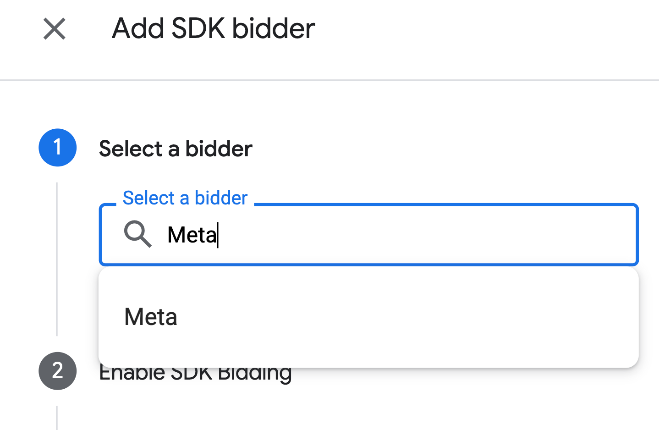Close the Add SDK bidder dialog

pos(55,29)
